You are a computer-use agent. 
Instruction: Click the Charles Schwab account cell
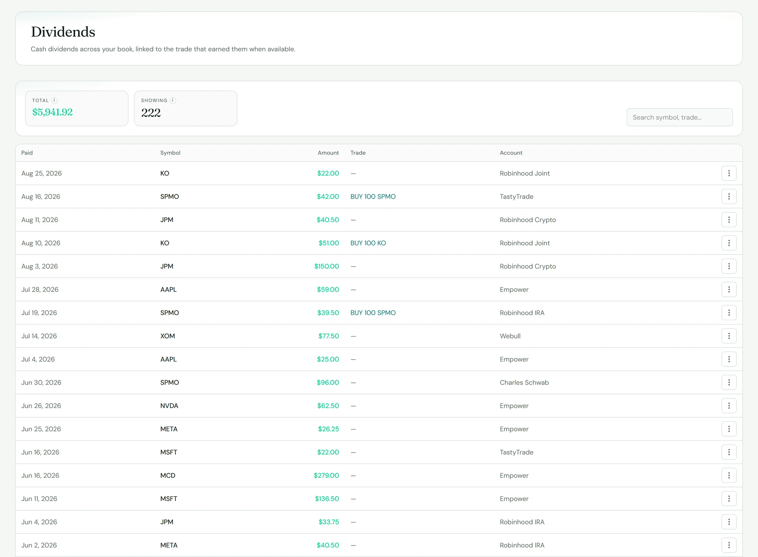coord(524,382)
